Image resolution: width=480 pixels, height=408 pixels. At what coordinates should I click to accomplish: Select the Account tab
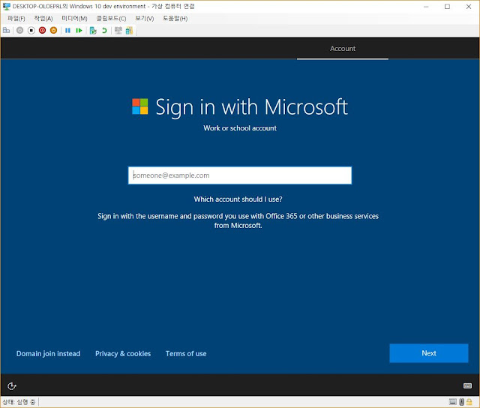click(x=343, y=49)
